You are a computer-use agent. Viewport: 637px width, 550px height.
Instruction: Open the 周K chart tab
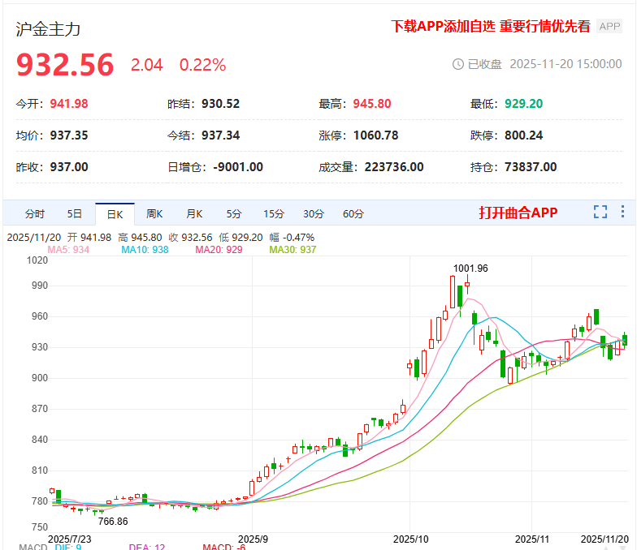[x=154, y=214]
